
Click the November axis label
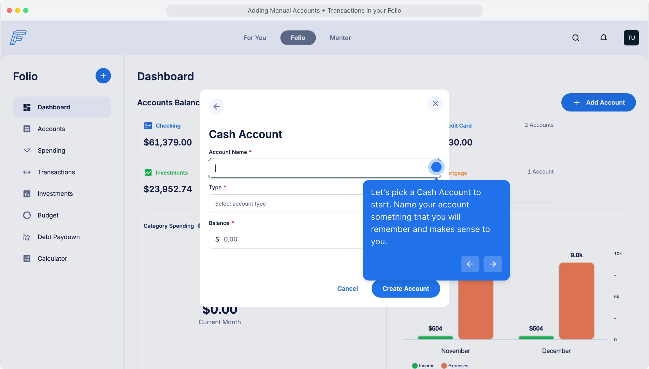pyautogui.click(x=456, y=351)
